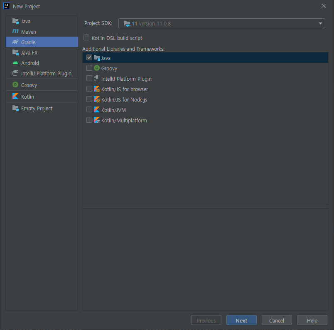
Task: Click the 'Kotlin/JS for Node.js' row label
Action: [124, 99]
